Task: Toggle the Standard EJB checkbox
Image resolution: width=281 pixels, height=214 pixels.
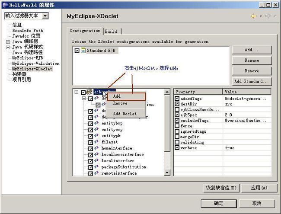Action: point(77,51)
